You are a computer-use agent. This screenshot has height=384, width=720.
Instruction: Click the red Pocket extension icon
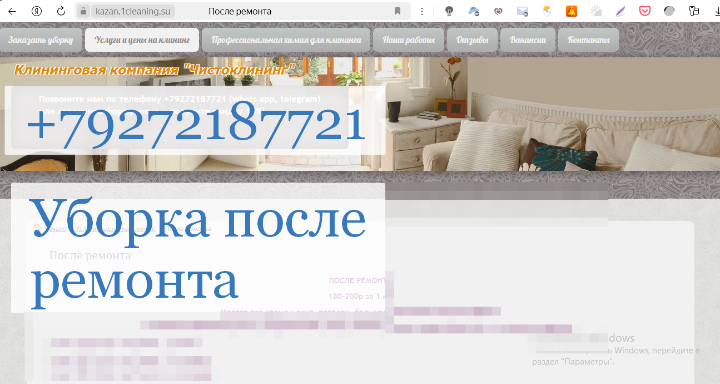(645, 11)
